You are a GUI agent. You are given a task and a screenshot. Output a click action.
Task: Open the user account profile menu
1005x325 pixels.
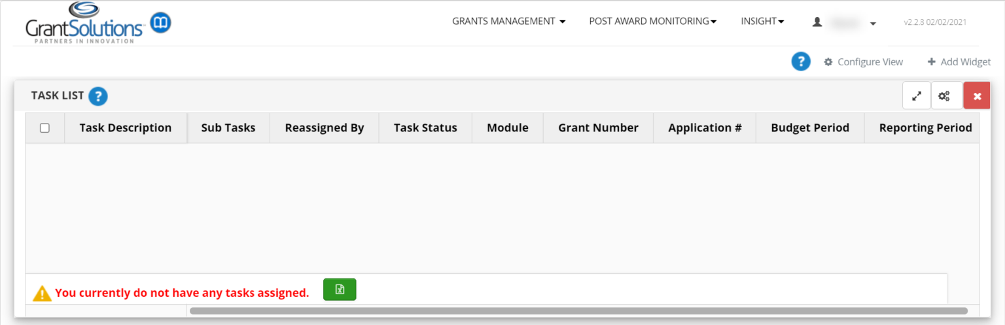[843, 22]
